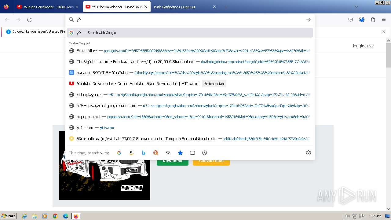This screenshot has width=391, height=220.
Task: Open File Explorer from taskbar
Action: (x=35, y=216)
